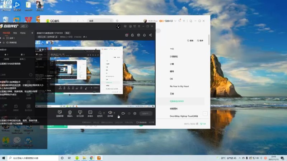The width and height of the screenshot is (287, 161).
Task: Select the Door&Key Hiphop Tour song
Action: click(x=184, y=116)
